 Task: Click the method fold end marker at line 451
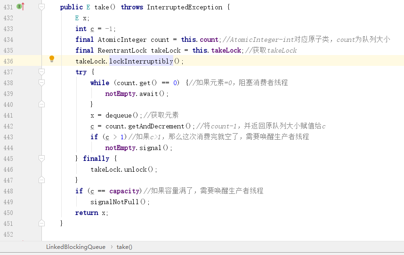[41, 223]
